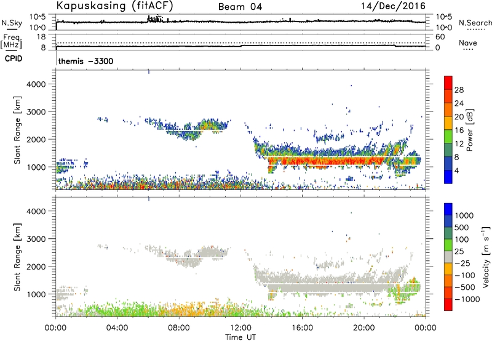Click the 'N.Search' legend label
Screen dimensions: 492x341
click(x=475, y=23)
